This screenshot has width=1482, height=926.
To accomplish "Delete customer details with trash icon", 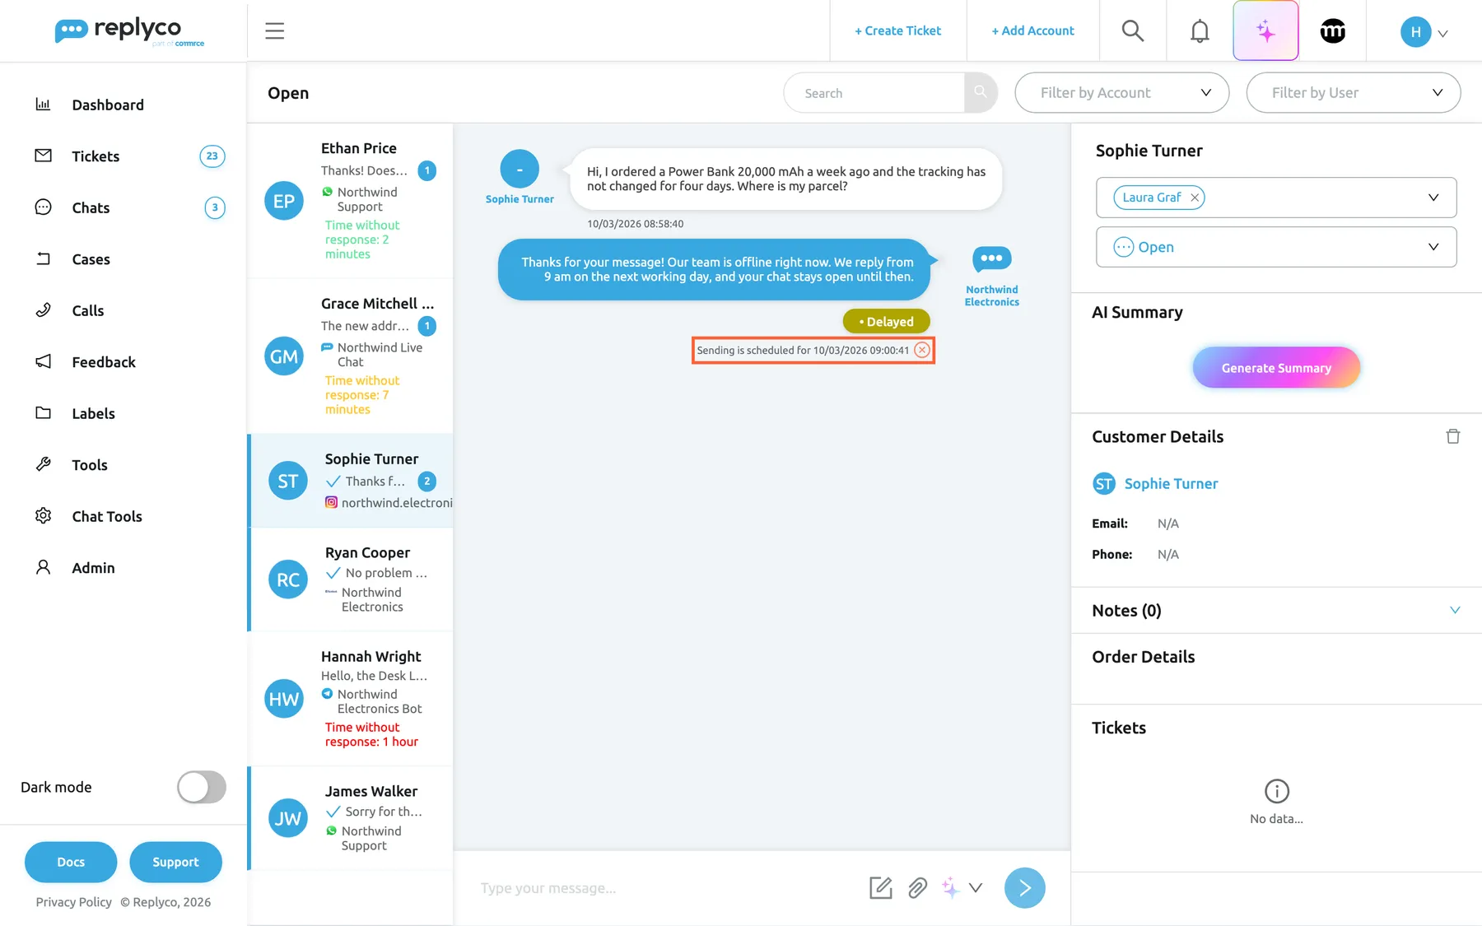I will point(1453,436).
